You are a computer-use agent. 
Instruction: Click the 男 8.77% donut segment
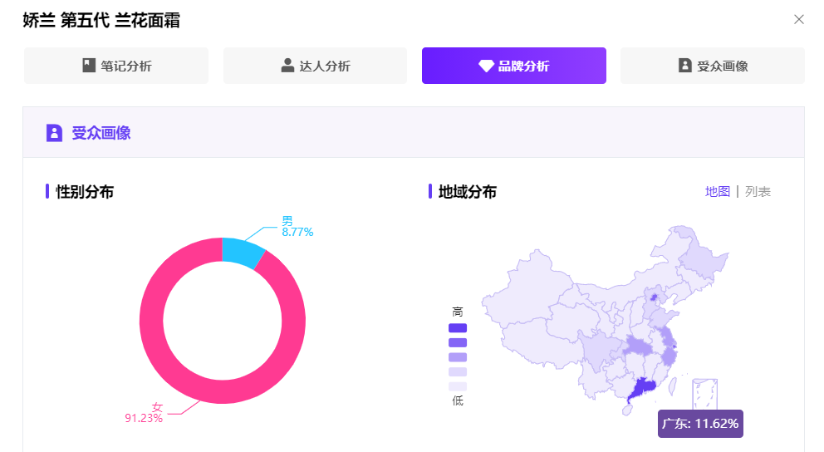click(x=242, y=252)
